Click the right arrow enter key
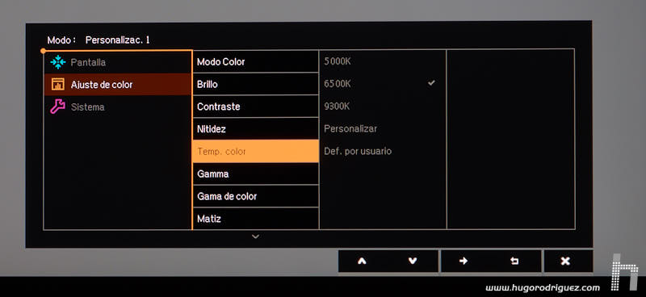This screenshot has height=297, width=646. (464, 261)
